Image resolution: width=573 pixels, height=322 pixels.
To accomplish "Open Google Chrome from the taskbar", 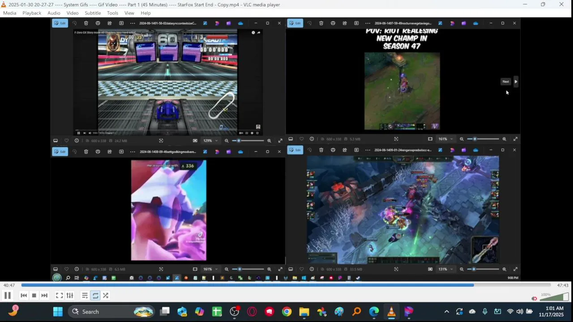I will click(x=286, y=312).
